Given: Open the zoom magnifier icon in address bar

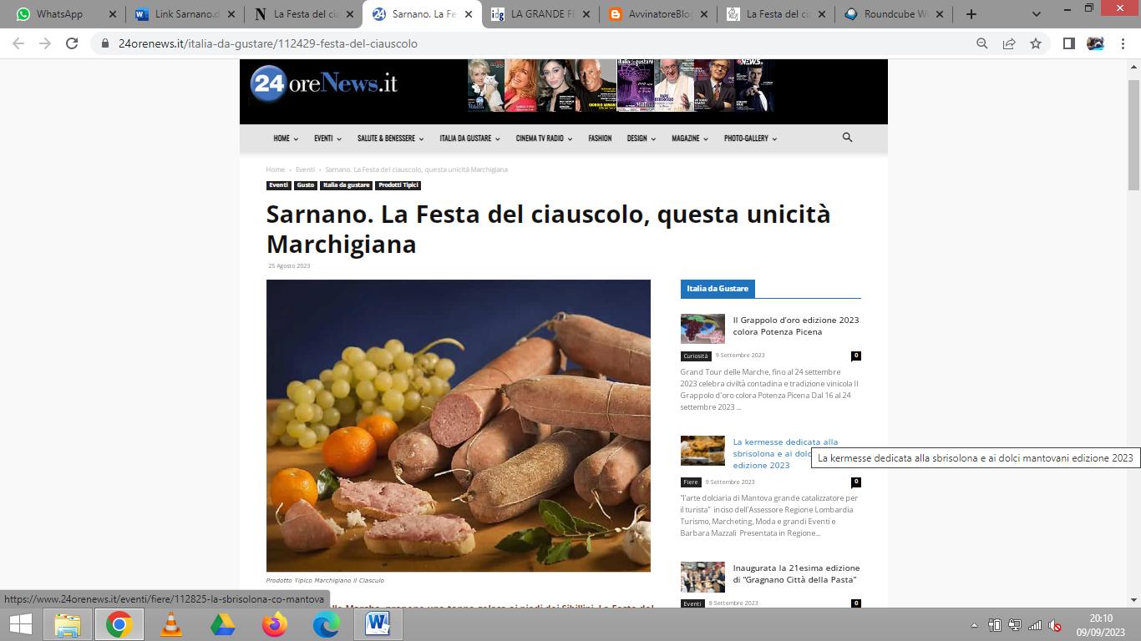Looking at the screenshot, I should click(982, 43).
